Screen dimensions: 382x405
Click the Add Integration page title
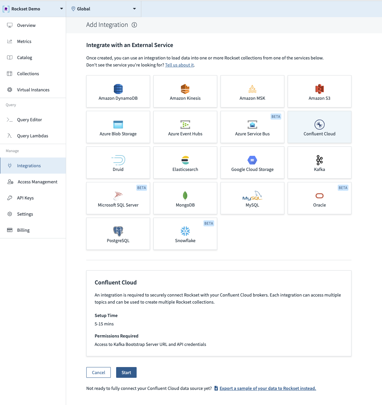[x=107, y=25]
